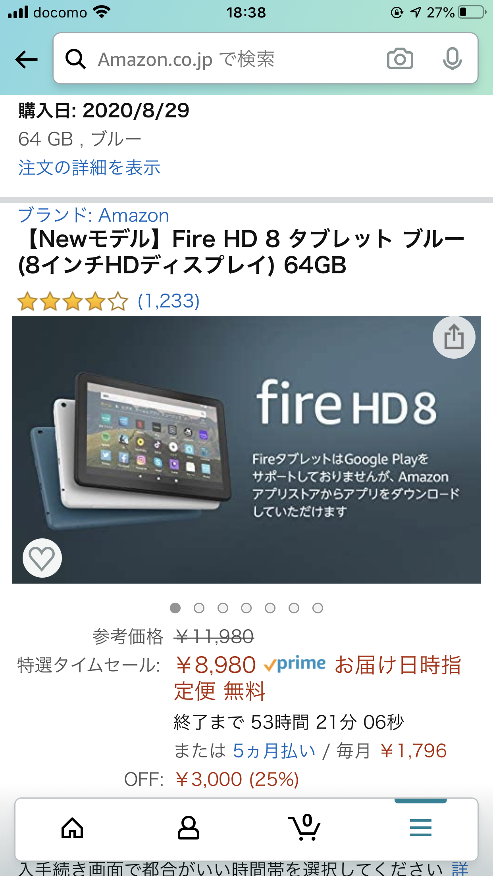Tap the fire HD 8 product image
Image resolution: width=493 pixels, height=876 pixels.
246,450
